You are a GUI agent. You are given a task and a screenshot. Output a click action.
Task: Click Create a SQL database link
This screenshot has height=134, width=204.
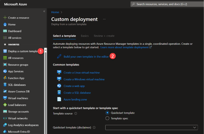(x=77, y=93)
